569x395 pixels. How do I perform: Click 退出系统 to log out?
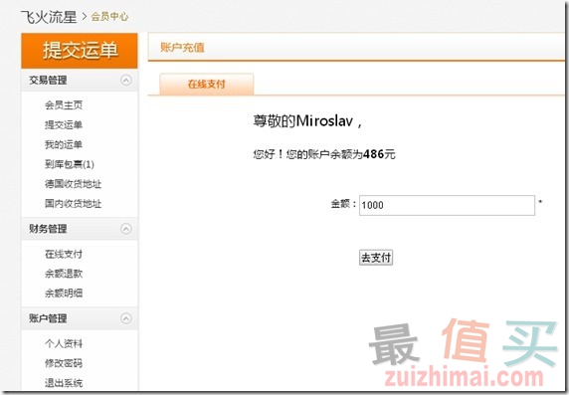click(64, 383)
